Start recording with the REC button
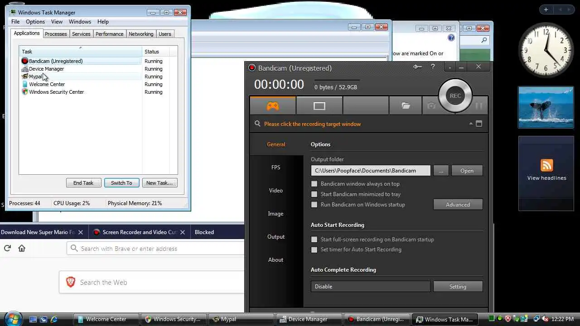The image size is (580, 326). [455, 96]
